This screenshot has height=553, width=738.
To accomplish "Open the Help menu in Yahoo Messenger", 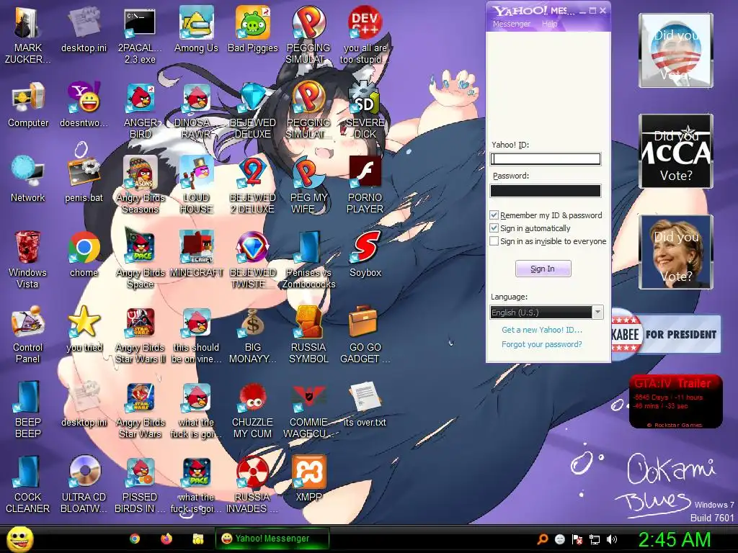I will coord(549,24).
